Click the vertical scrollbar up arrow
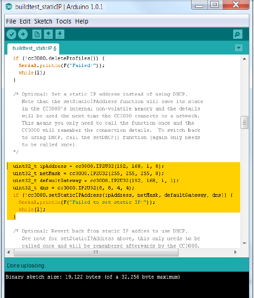 pos(245,59)
